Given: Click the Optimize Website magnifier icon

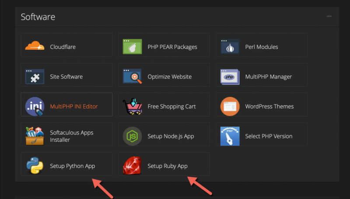Looking at the screenshot, I should (x=133, y=76).
